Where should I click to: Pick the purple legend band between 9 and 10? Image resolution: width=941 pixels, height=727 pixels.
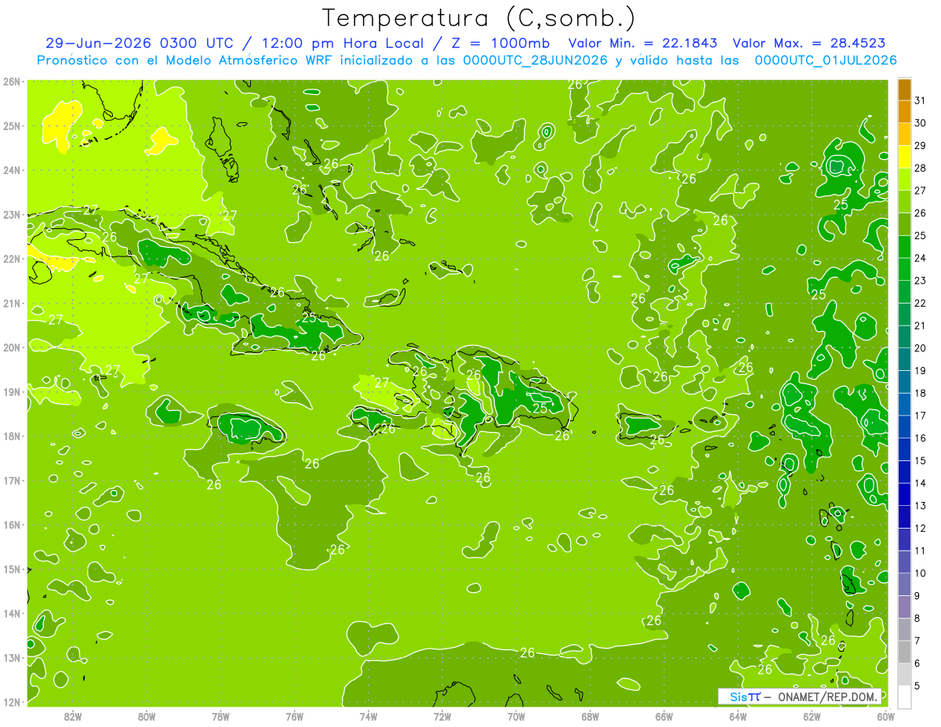pyautogui.click(x=904, y=584)
